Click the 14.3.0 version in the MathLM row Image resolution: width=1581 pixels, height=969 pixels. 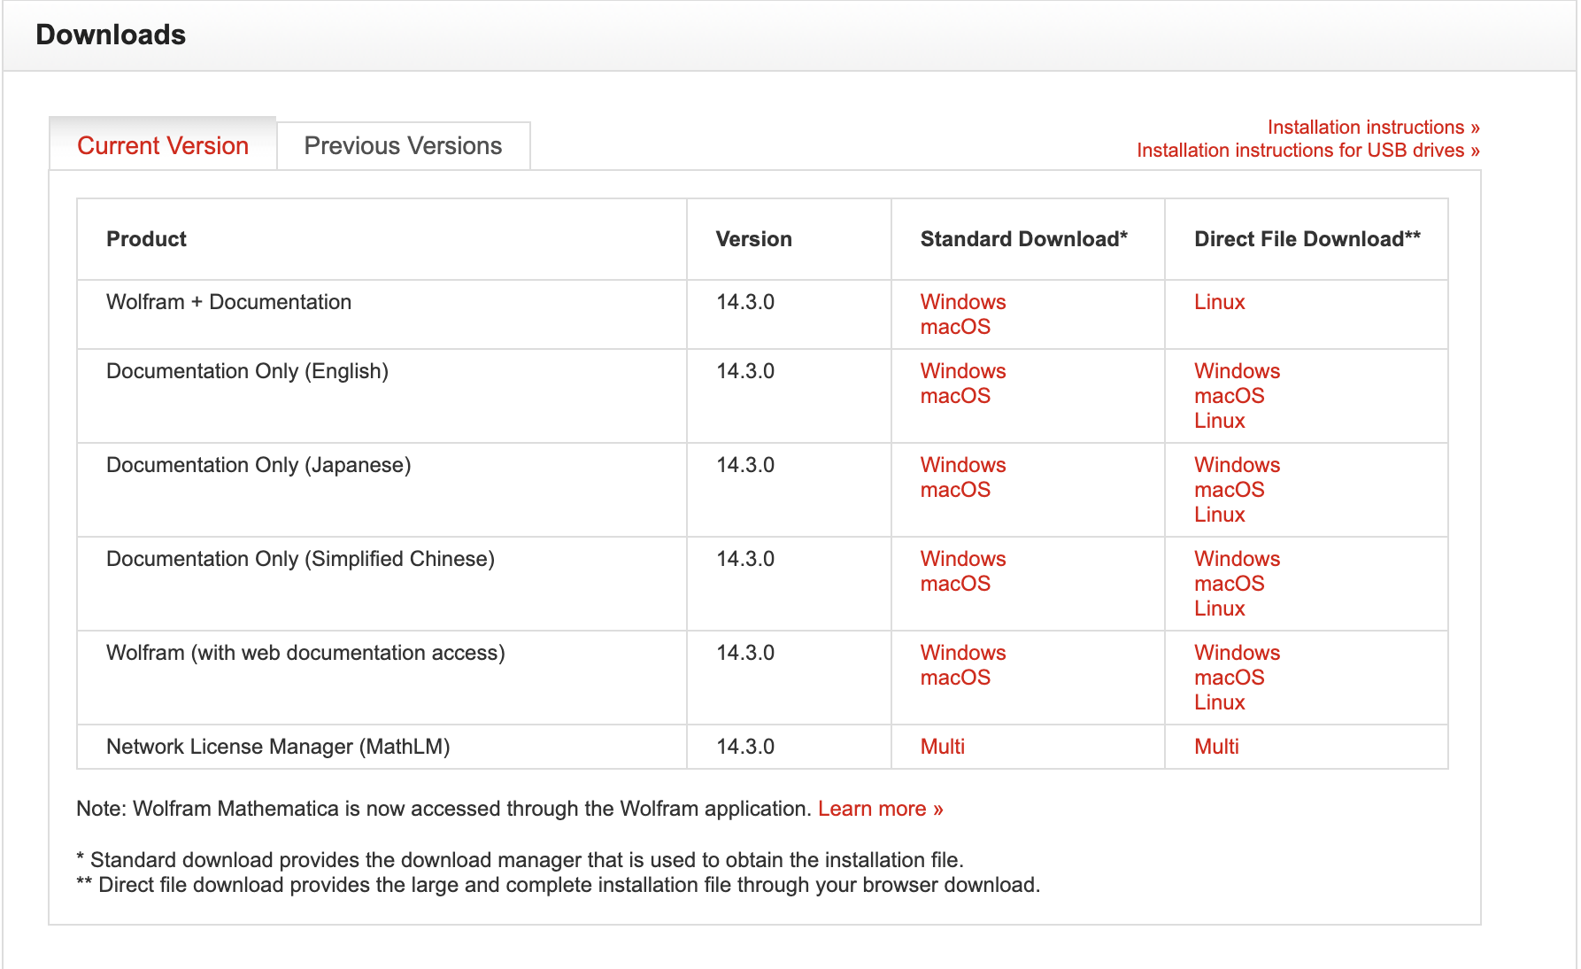pyautogui.click(x=745, y=747)
